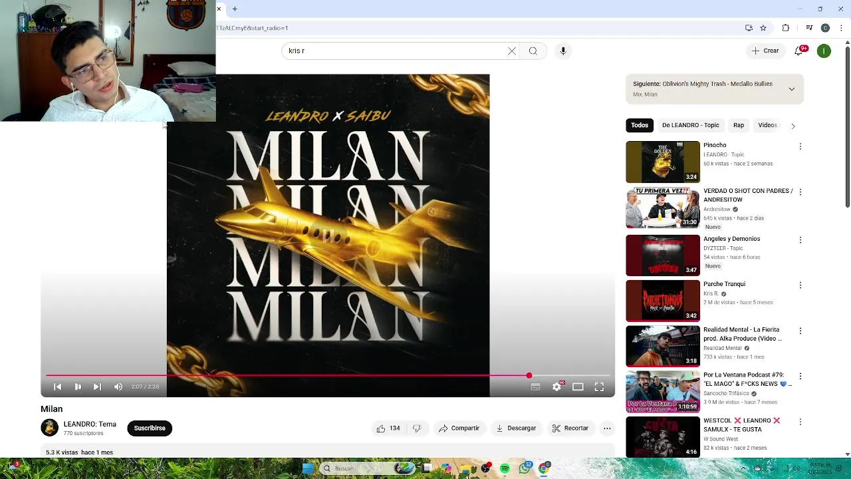
Task: Open options for Por La Ventana Podcast
Action: click(800, 376)
